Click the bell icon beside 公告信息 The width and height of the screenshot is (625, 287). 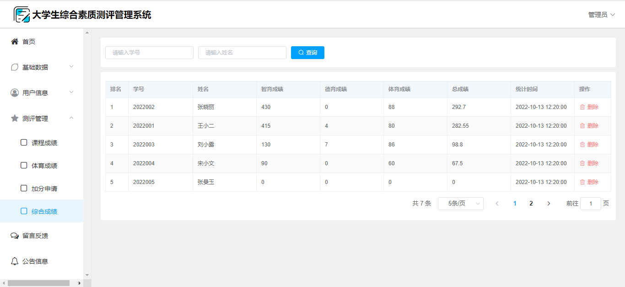click(15, 261)
